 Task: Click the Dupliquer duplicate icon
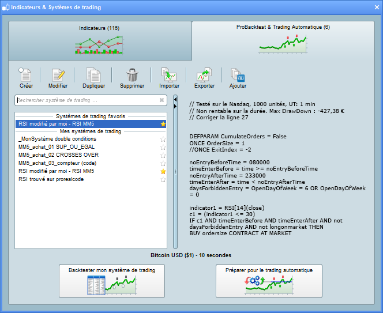coord(93,75)
